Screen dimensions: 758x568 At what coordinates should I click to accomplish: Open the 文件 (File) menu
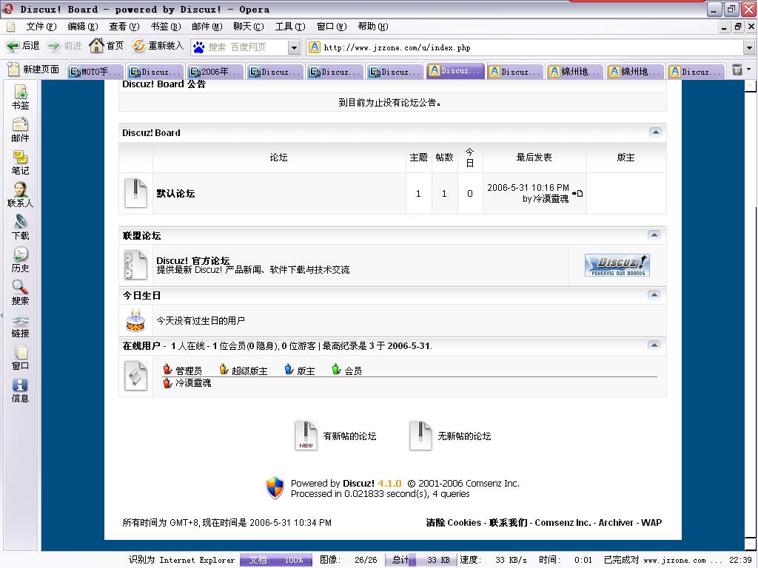click(x=41, y=27)
